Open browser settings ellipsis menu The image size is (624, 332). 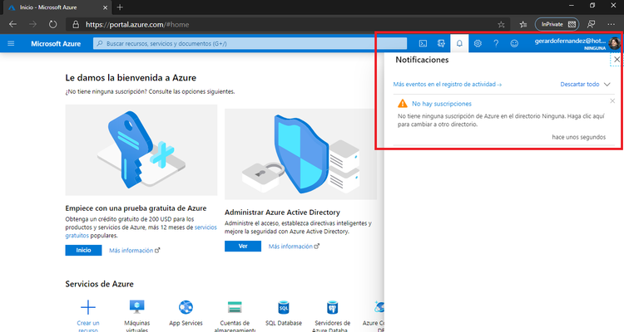point(612,24)
